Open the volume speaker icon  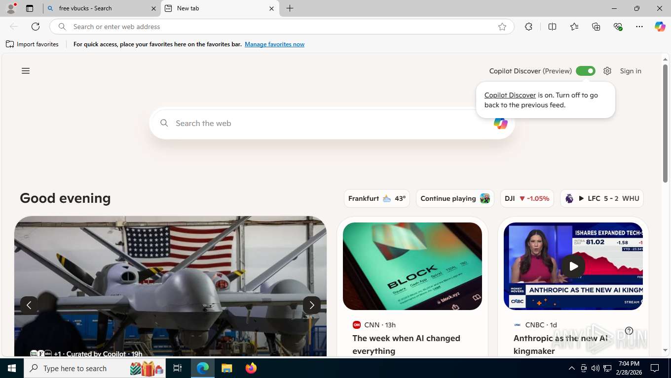[x=596, y=368]
